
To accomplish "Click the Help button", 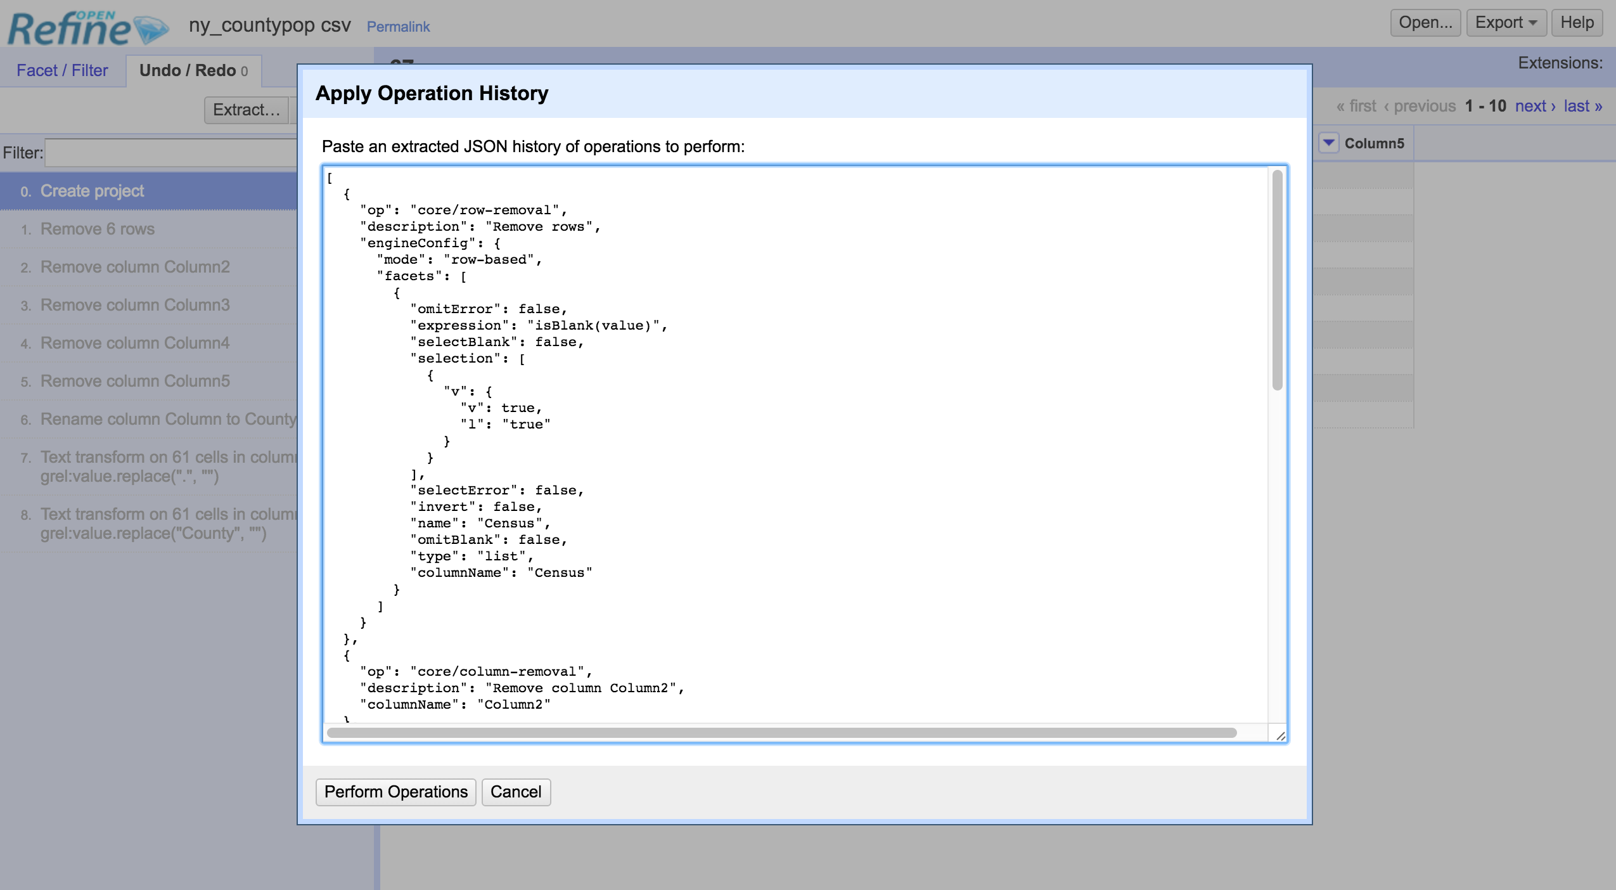I will click(1576, 23).
